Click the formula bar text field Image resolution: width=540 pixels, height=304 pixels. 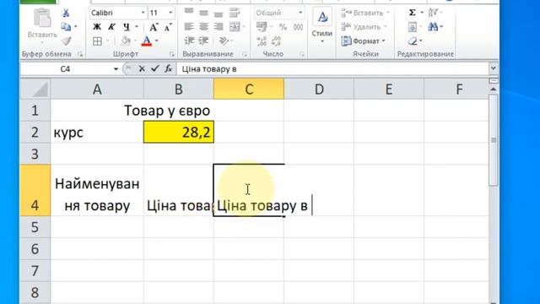[332, 69]
